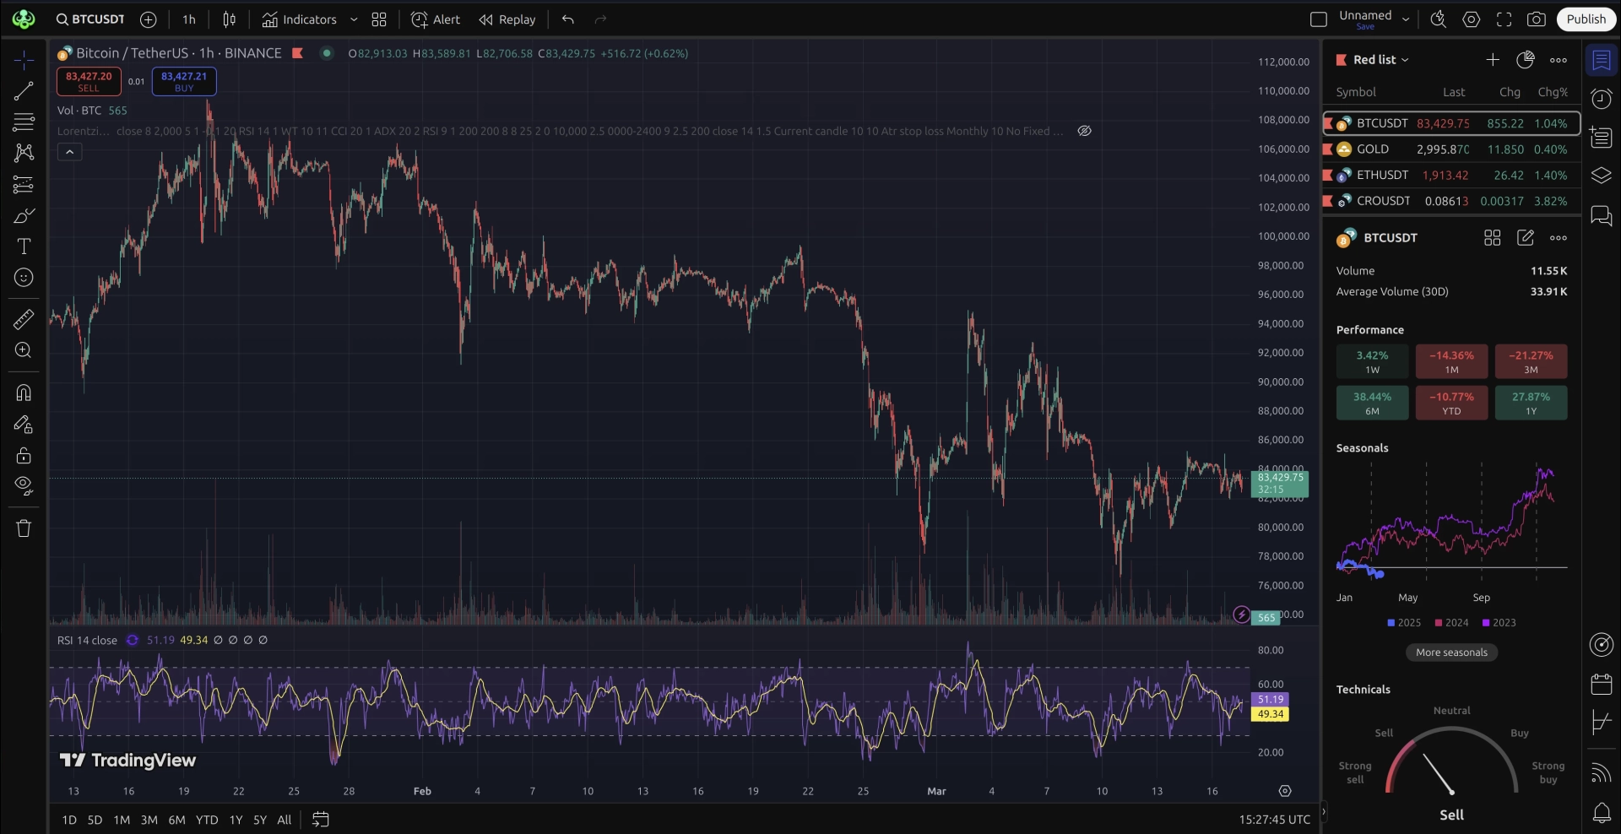Viewport: 1621px width, 834px height.
Task: Toggle stay in drawing mode
Action: pyautogui.click(x=24, y=424)
